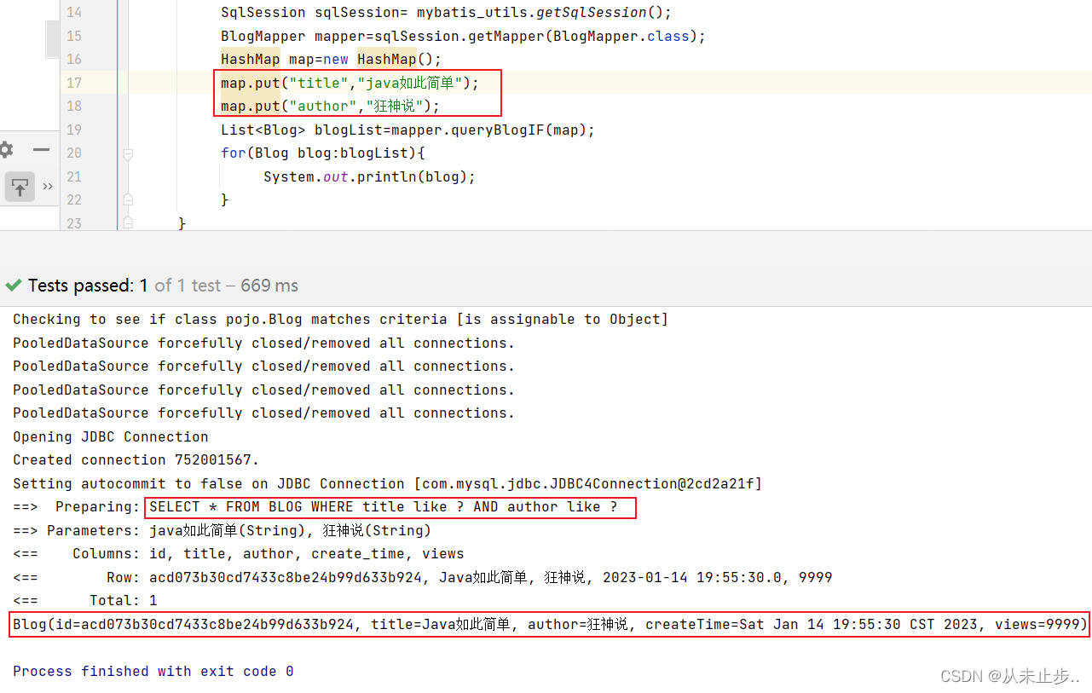Click line number 19 in the gutter
This screenshot has width=1092, height=693.
[74, 130]
